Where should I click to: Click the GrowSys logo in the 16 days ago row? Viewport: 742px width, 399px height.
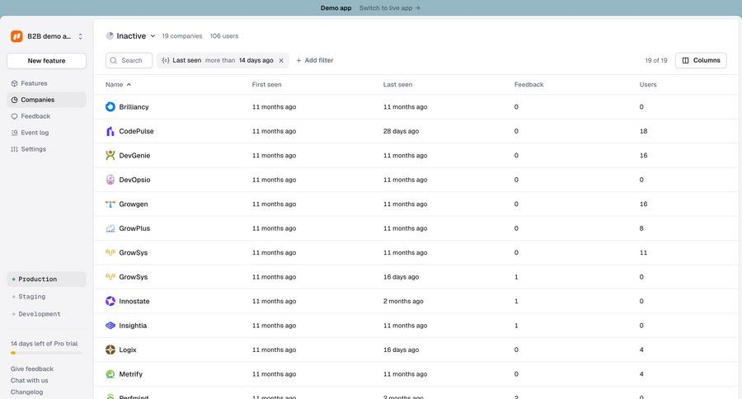click(110, 277)
